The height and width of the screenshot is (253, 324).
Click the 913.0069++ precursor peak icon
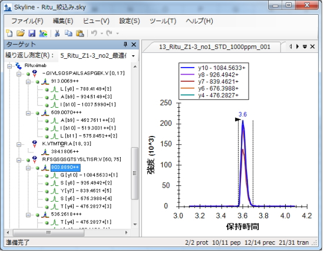pos(45,82)
